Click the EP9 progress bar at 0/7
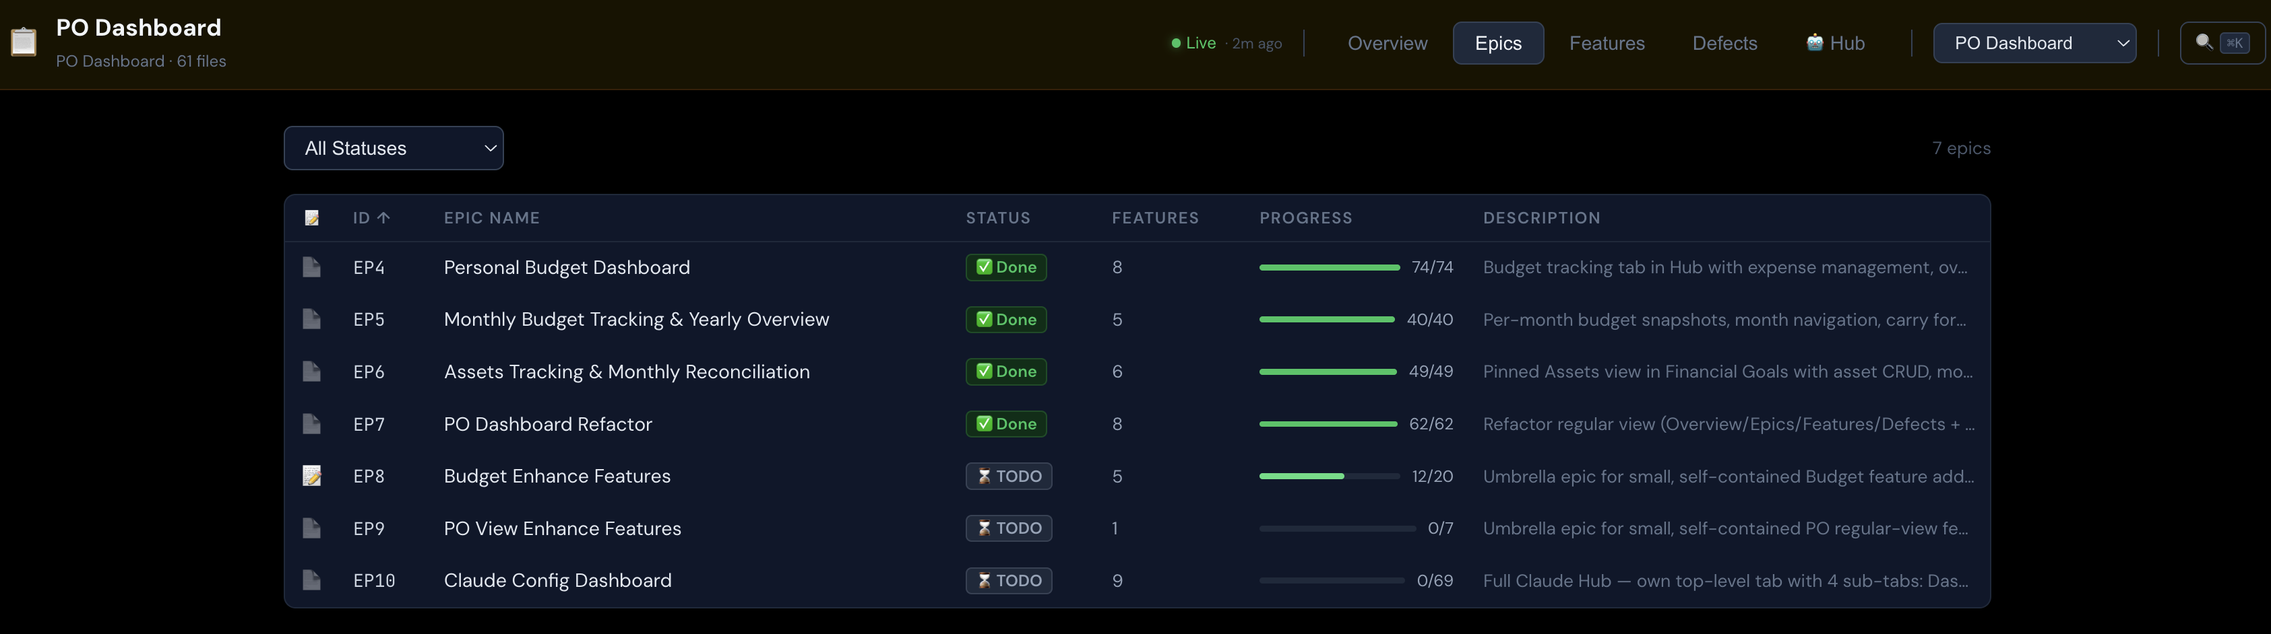 coord(1338,528)
